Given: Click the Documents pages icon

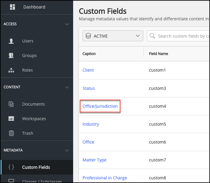Looking at the screenshot, I should 11,104.
